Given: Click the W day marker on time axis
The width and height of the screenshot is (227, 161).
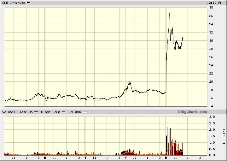Looking at the screenshot, I should (x=45, y=158).
